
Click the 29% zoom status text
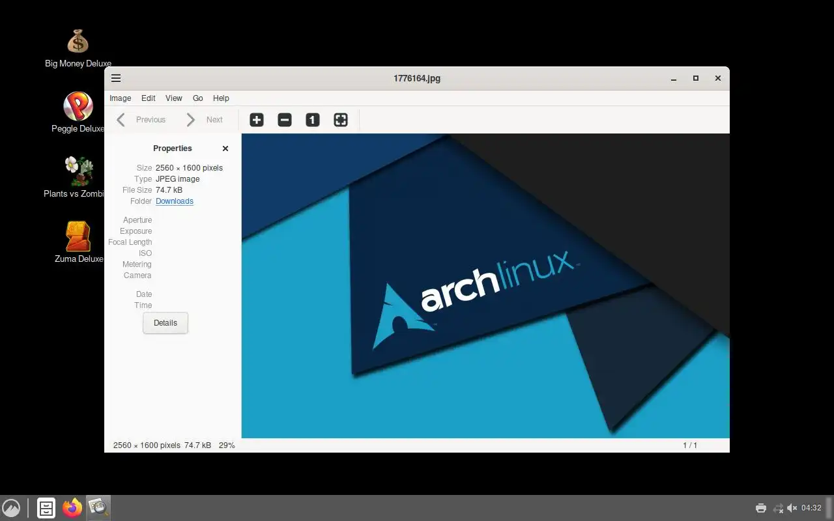click(227, 445)
